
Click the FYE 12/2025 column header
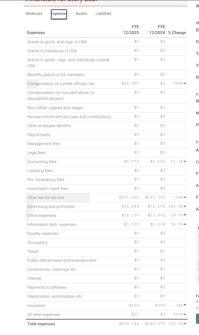tap(131, 30)
